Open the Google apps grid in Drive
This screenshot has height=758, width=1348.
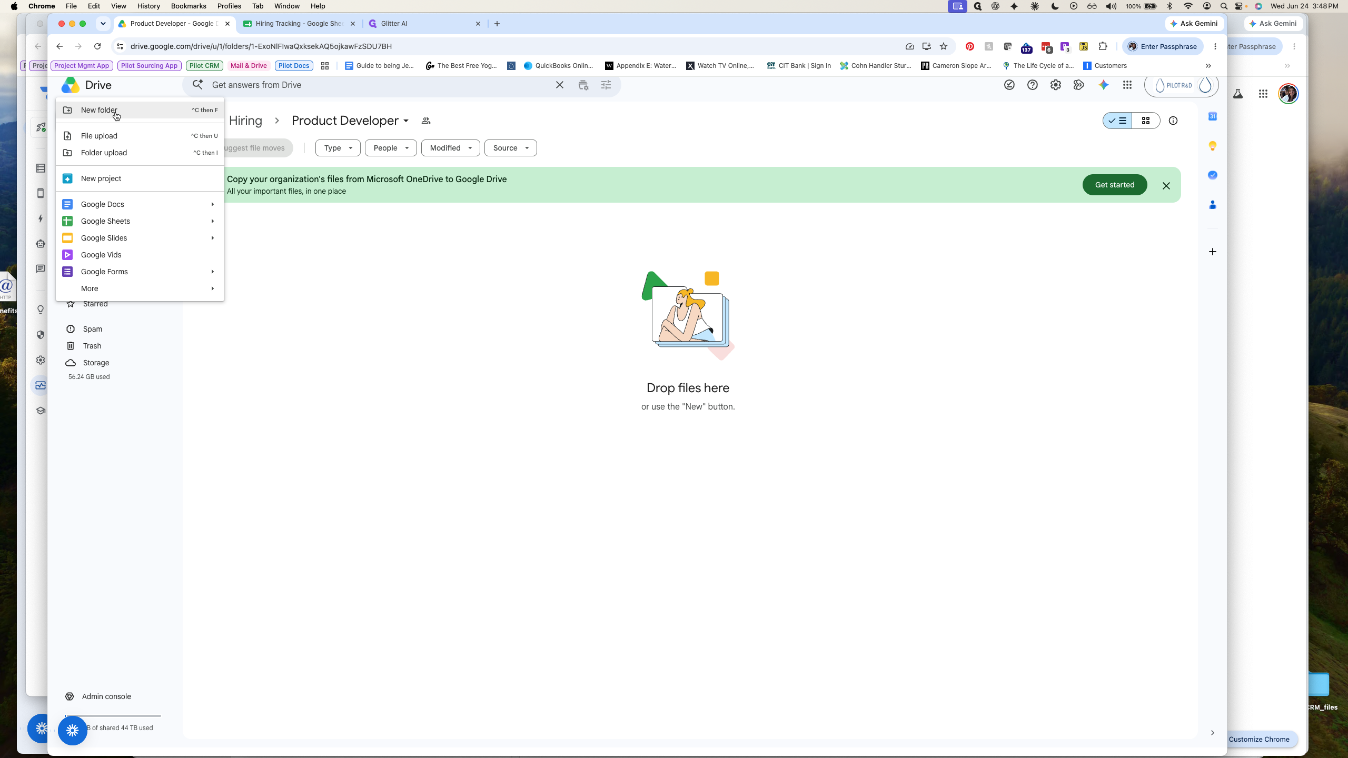tap(1127, 85)
